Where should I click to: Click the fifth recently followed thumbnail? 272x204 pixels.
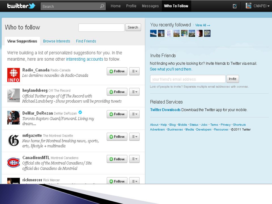tap(184, 33)
